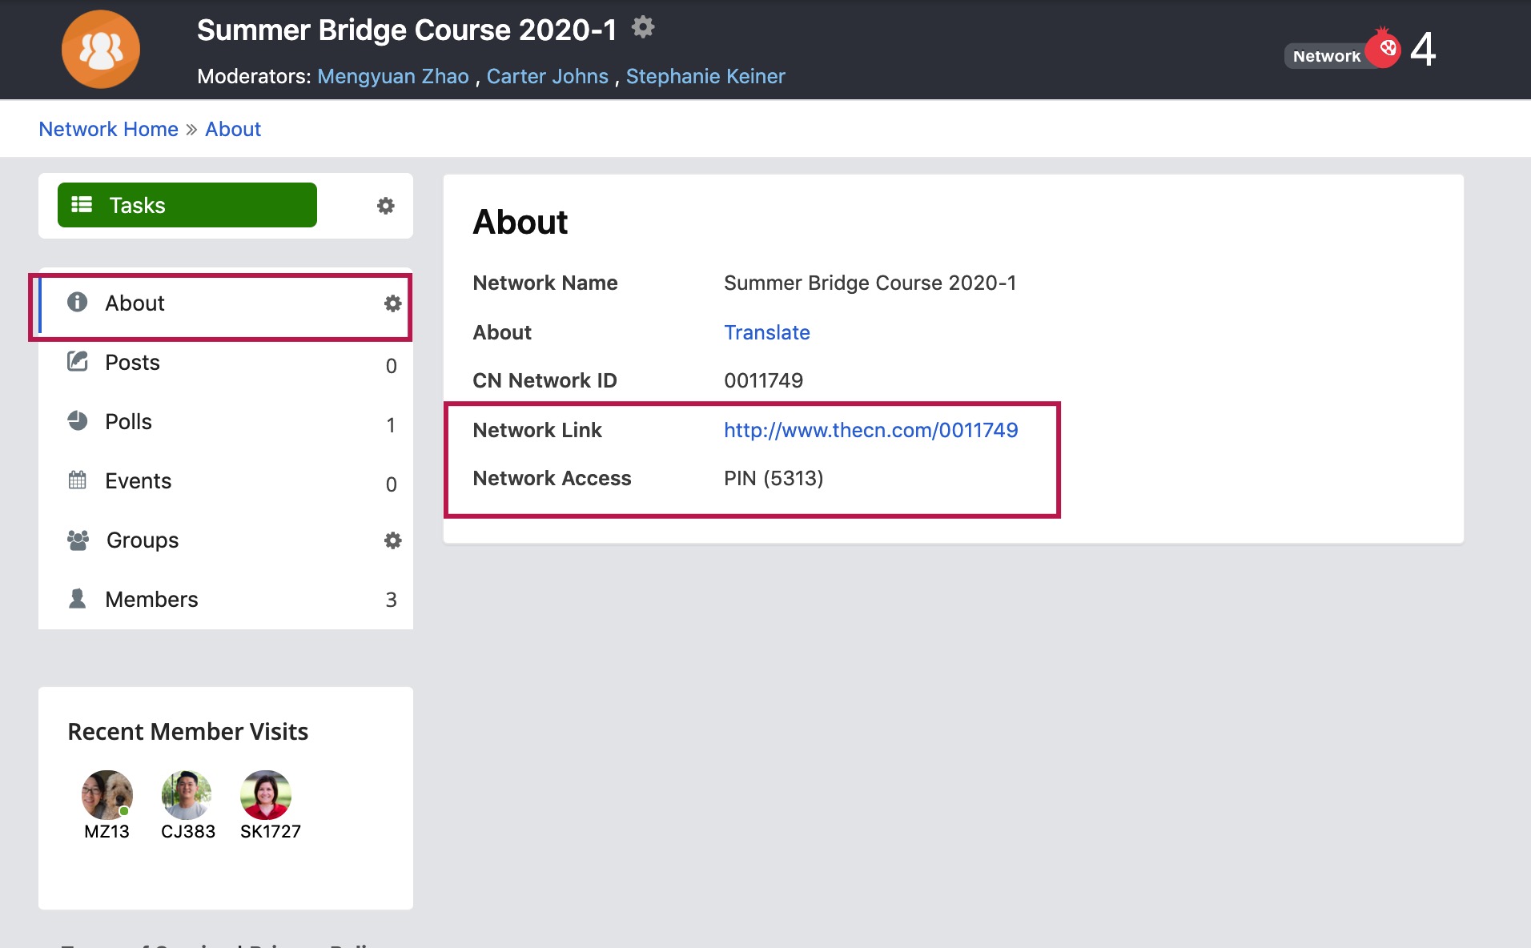The width and height of the screenshot is (1531, 948).
Task: Click the Polls clock icon
Action: [x=77, y=420]
